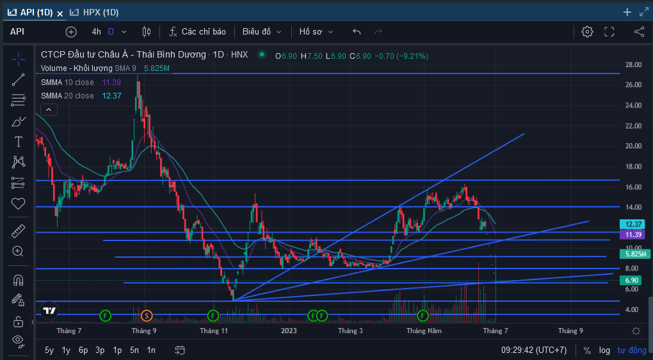The height and width of the screenshot is (360, 653).
Task: Close the API (1D) tab
Action: [x=60, y=13]
